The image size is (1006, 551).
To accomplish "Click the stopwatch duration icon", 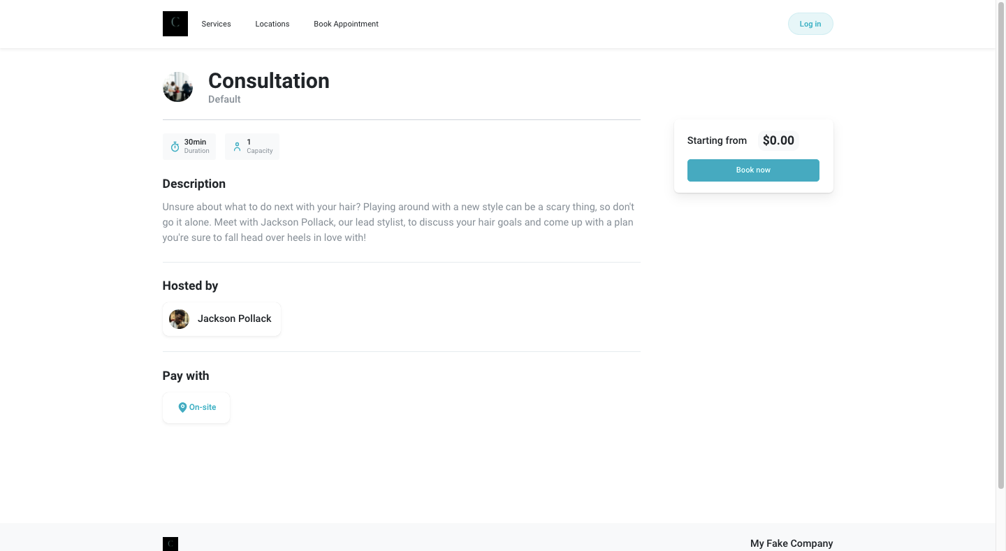I will pyautogui.click(x=175, y=147).
